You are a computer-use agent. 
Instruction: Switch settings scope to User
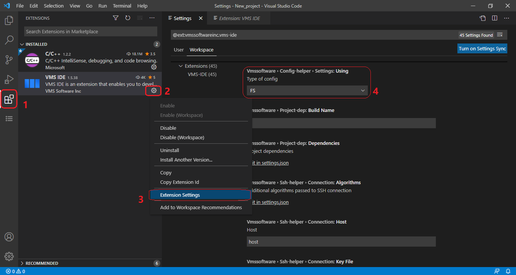coord(178,49)
